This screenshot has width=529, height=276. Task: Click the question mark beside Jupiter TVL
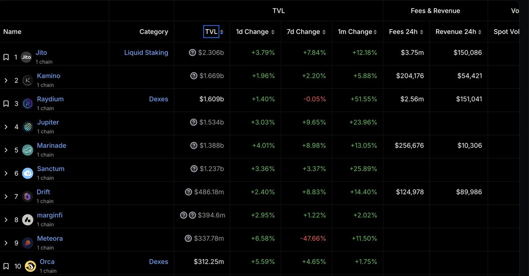193,122
